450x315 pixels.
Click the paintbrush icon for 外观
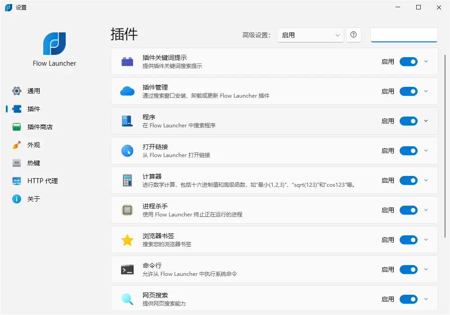point(17,145)
